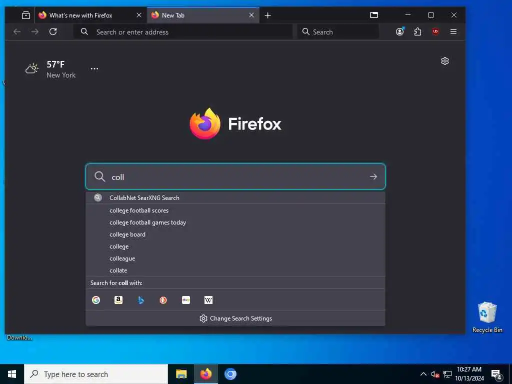Viewport: 512px width, 384px height.
Task: Search with the eBay engine icon
Action: click(x=186, y=300)
